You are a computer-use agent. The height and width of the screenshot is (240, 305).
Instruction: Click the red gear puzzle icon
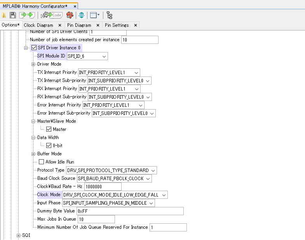pyautogui.click(x=70, y=15)
